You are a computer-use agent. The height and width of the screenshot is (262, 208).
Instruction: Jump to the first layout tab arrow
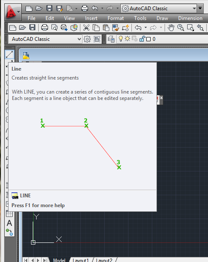coord(26,260)
